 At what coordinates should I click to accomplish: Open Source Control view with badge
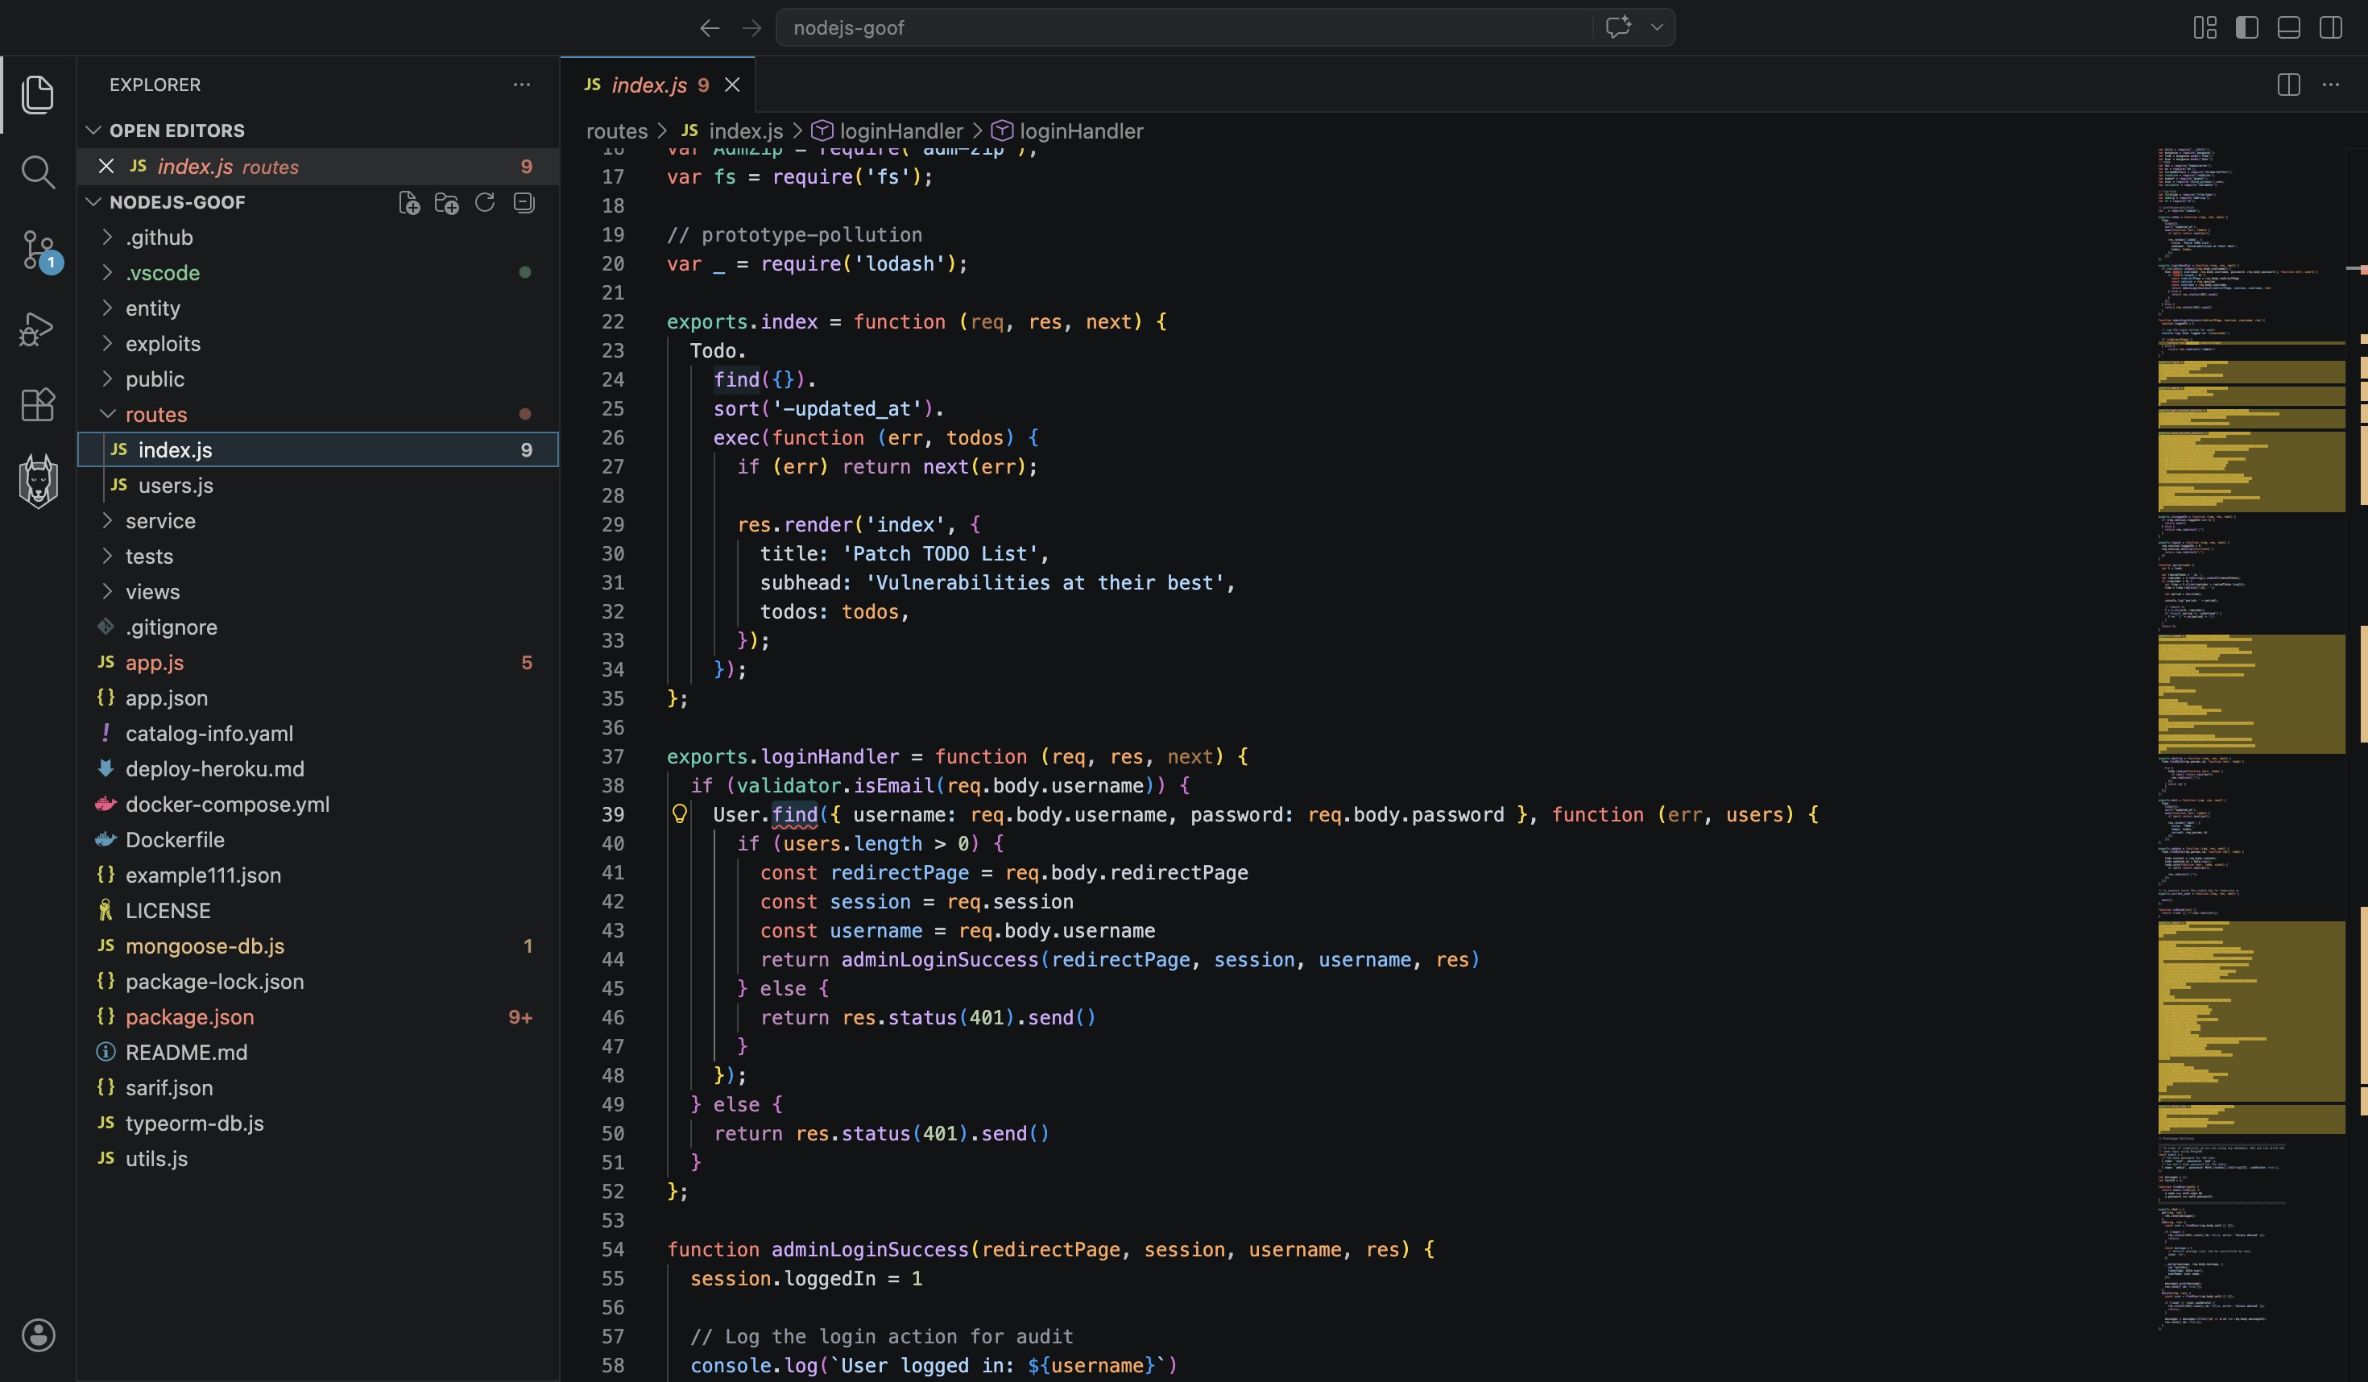tap(39, 250)
